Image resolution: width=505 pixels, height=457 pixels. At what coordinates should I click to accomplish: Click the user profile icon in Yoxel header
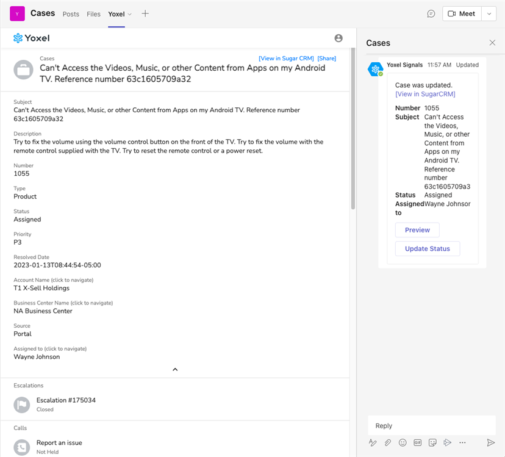click(338, 38)
